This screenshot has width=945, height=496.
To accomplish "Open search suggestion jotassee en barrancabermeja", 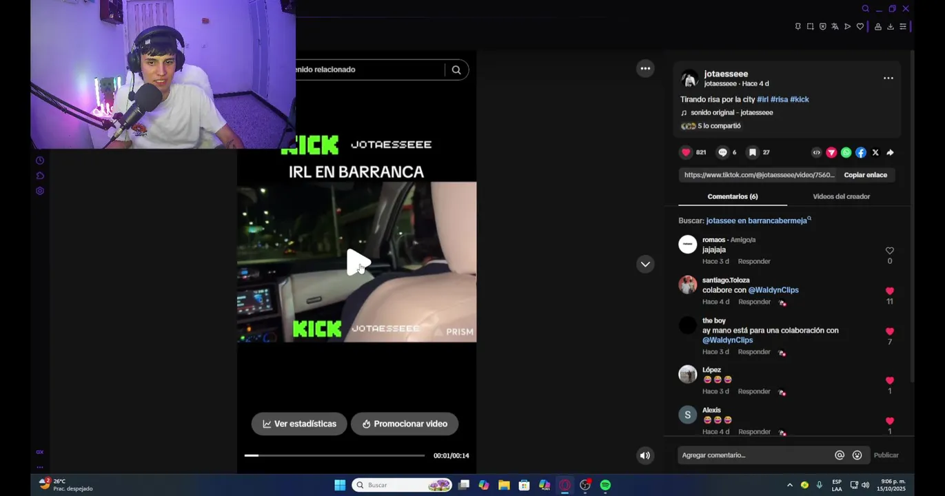I will tap(758, 220).
